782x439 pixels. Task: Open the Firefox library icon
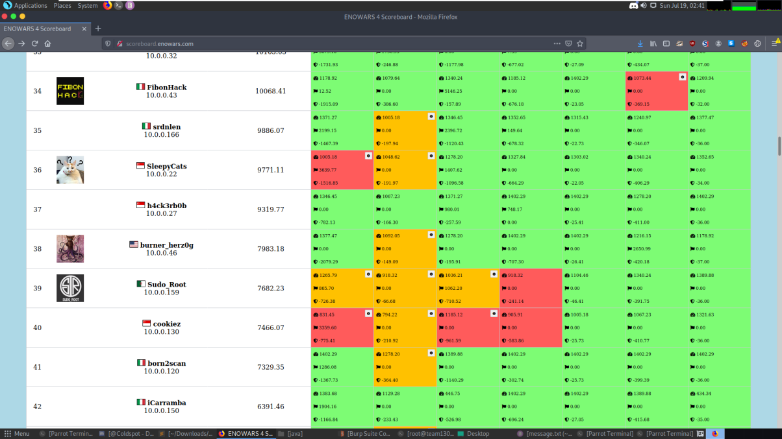tap(653, 43)
